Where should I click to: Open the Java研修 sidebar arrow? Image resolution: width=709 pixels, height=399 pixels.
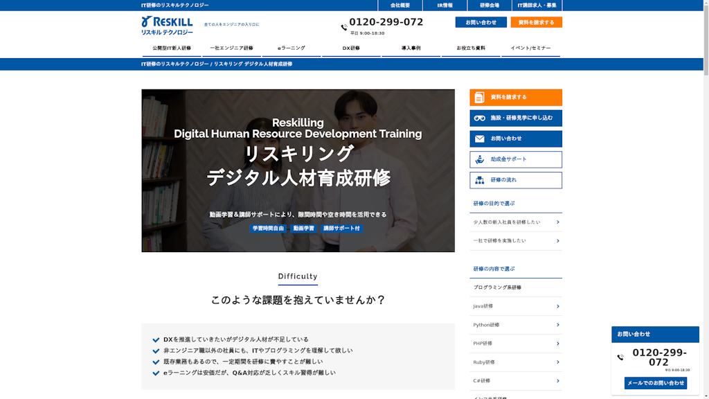coord(557,306)
